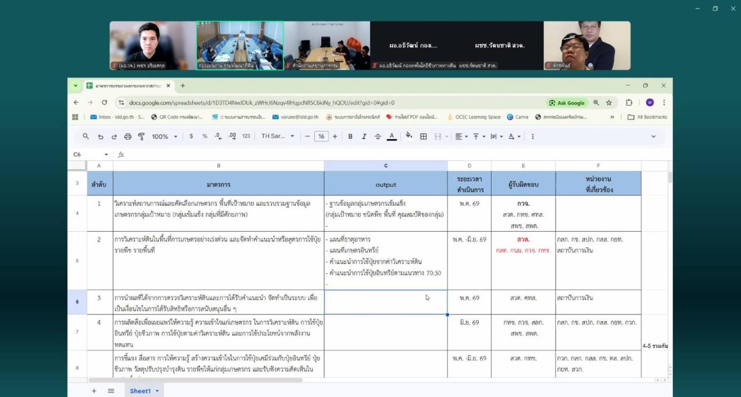Open the horizontal align dropdown
Screen dimensions: 741x397
coord(461,136)
